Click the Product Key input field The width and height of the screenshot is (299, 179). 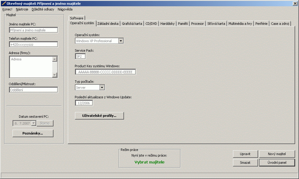click(x=105, y=72)
